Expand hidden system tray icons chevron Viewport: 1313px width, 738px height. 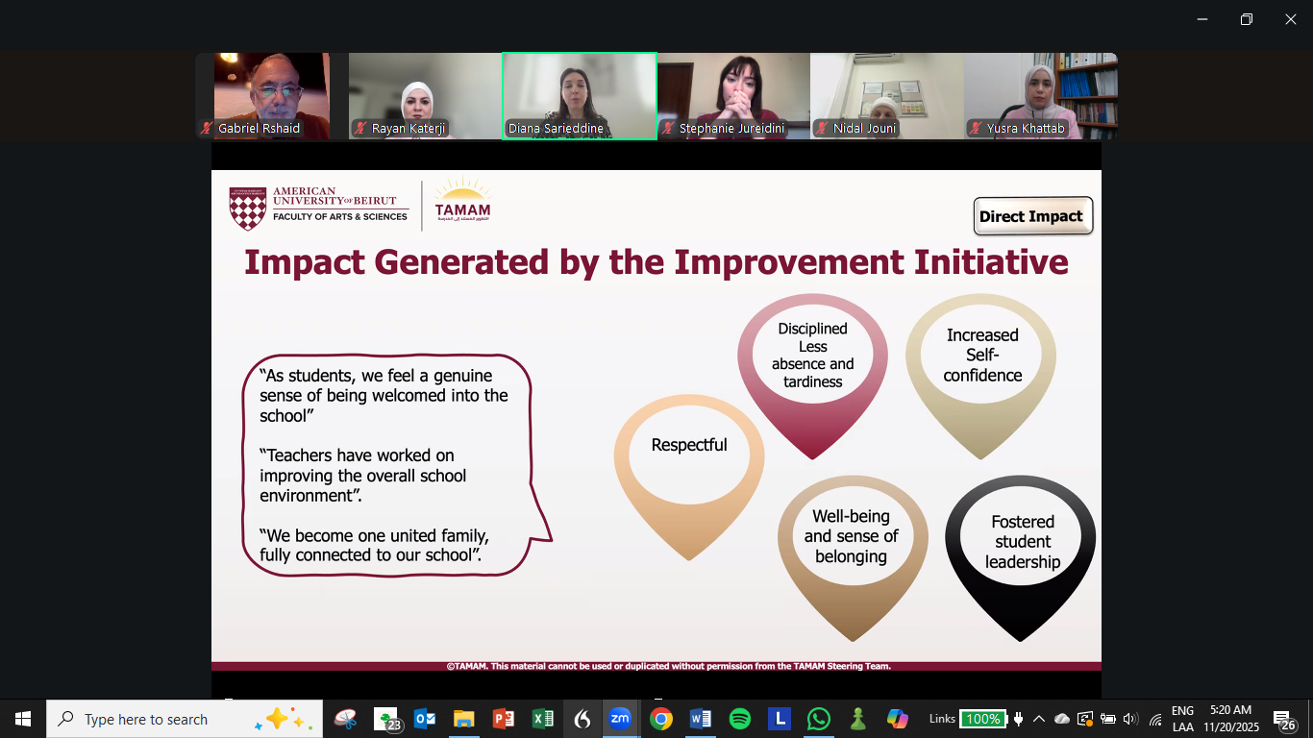pyautogui.click(x=1039, y=719)
